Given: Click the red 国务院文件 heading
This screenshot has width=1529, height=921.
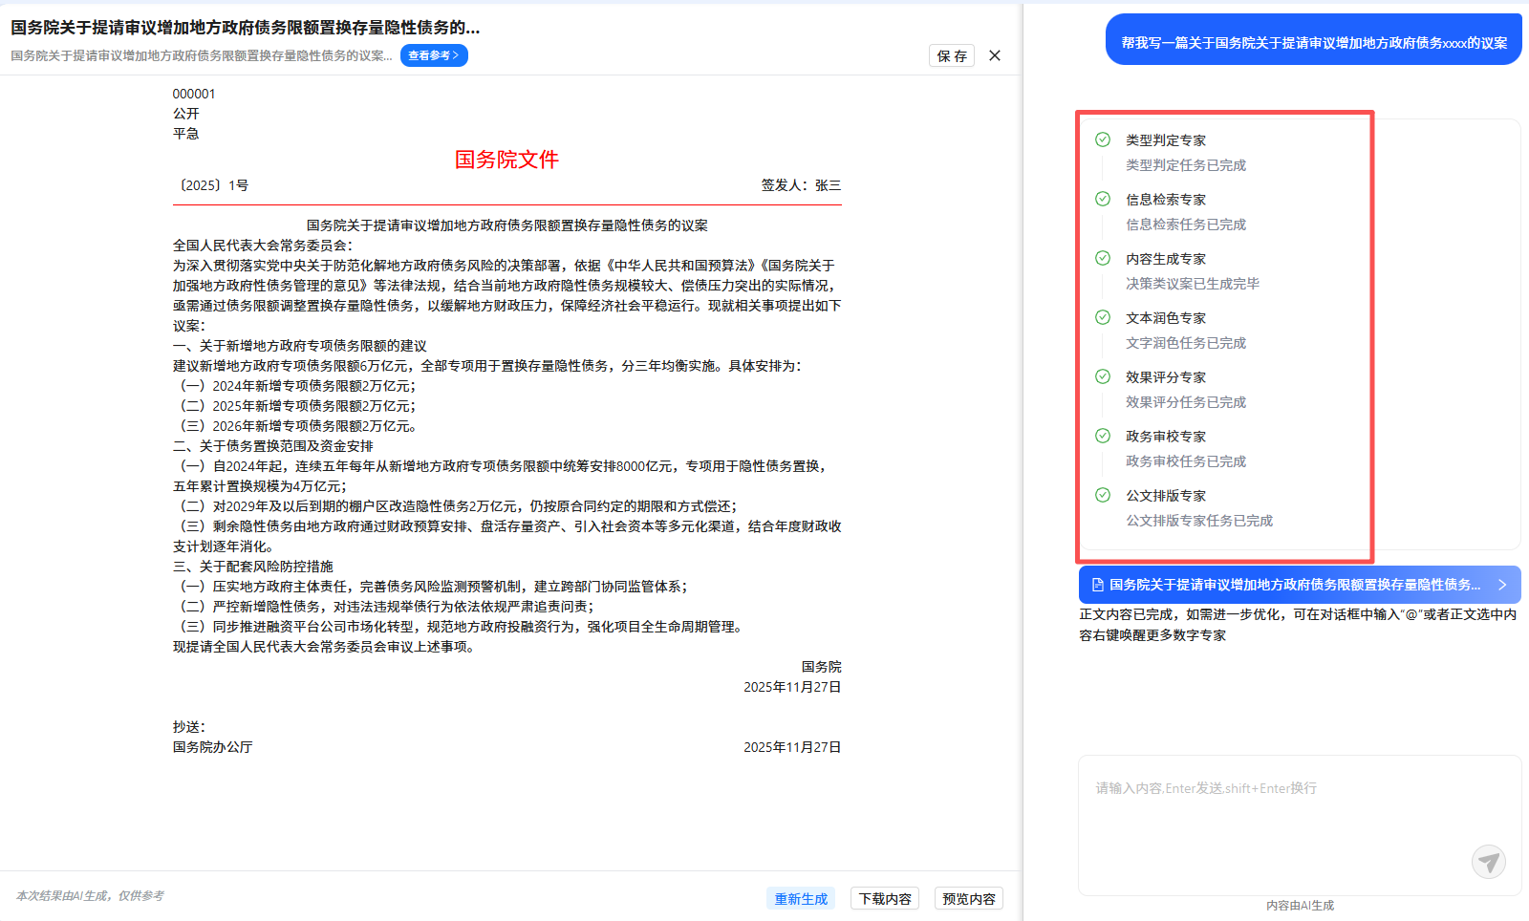Looking at the screenshot, I should pyautogui.click(x=506, y=160).
